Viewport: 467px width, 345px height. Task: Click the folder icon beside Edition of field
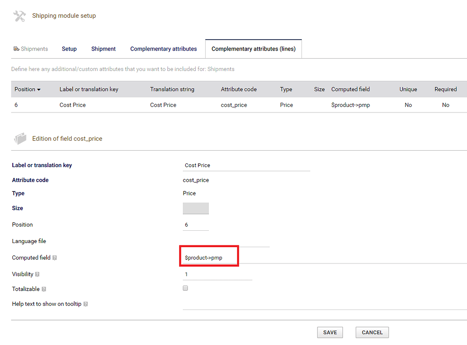(x=20, y=138)
